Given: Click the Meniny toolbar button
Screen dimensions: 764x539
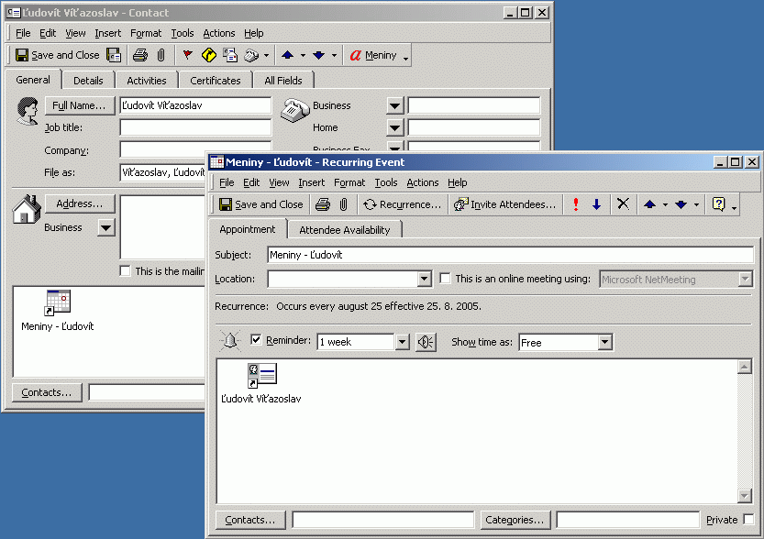Looking at the screenshot, I should coord(373,55).
